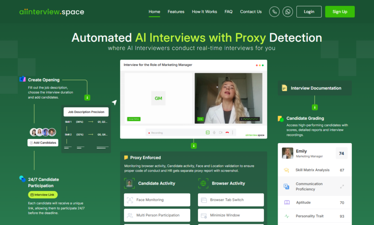Click the Communication Proficiency translate icon
Image resolution: width=374 pixels, height=225 pixels.
(x=287, y=186)
